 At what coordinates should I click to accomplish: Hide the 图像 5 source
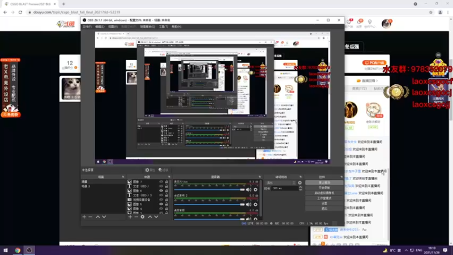click(x=161, y=204)
